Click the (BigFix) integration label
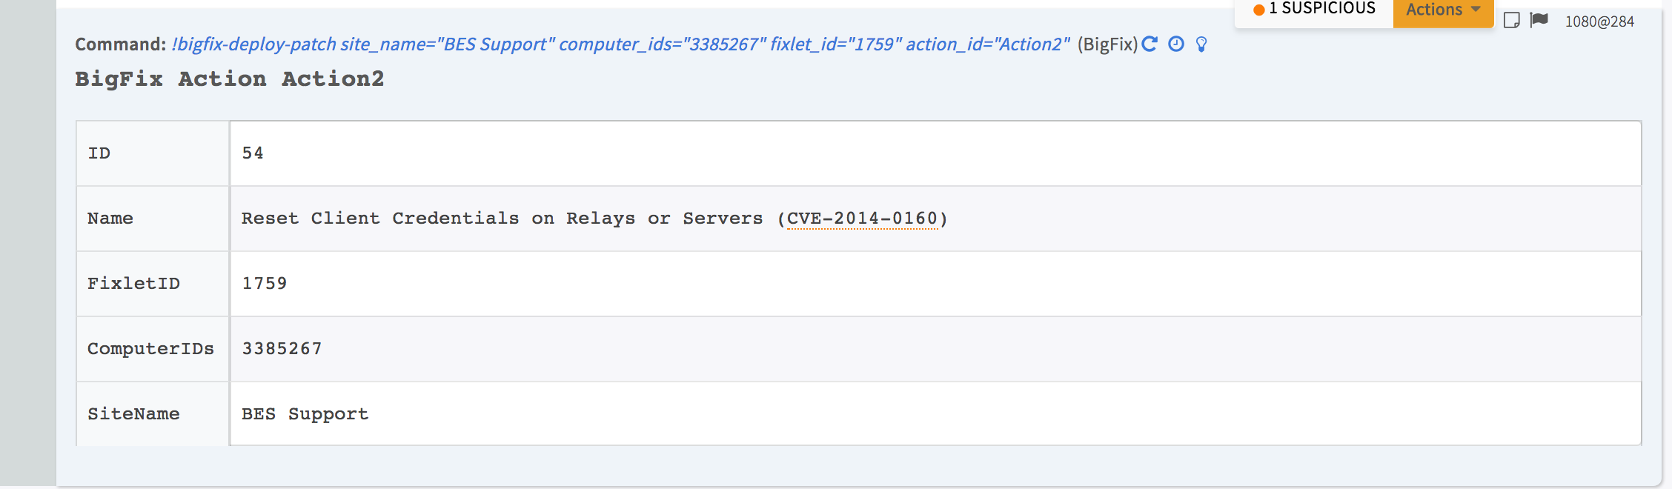 click(x=1107, y=44)
